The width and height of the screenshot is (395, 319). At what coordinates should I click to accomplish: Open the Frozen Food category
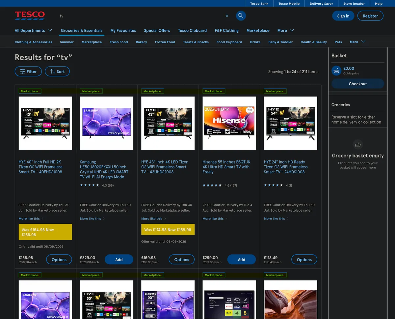coord(165,42)
